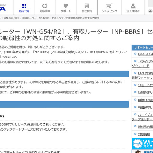The image size is (153, 153).
Task: Open the ショッピング navigation label
Action: click(x=109, y=11)
